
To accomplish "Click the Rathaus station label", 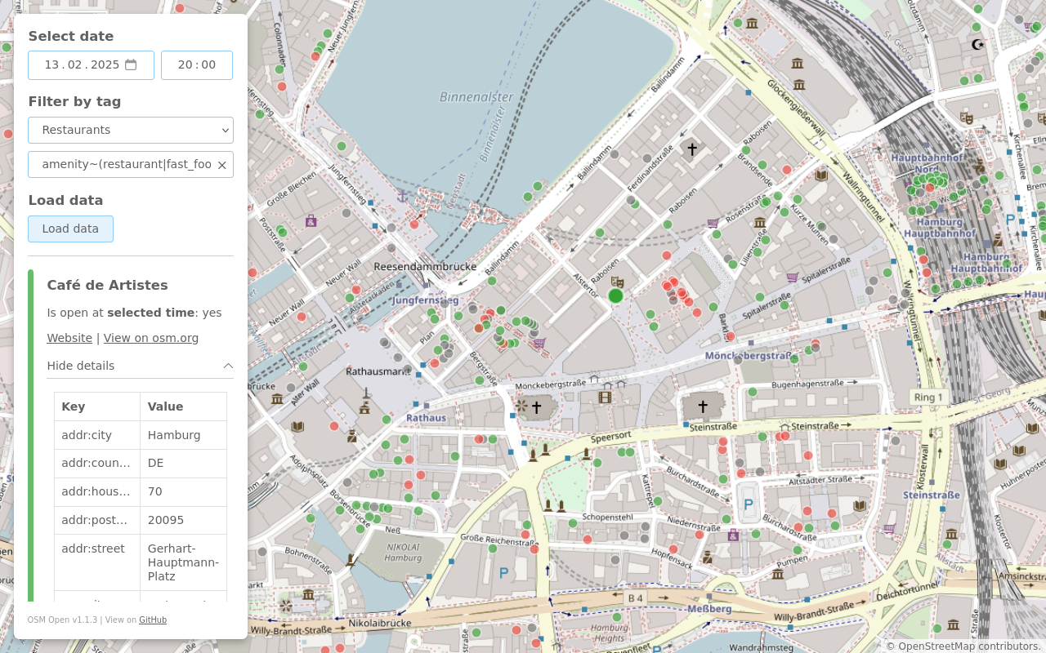I will tap(427, 418).
